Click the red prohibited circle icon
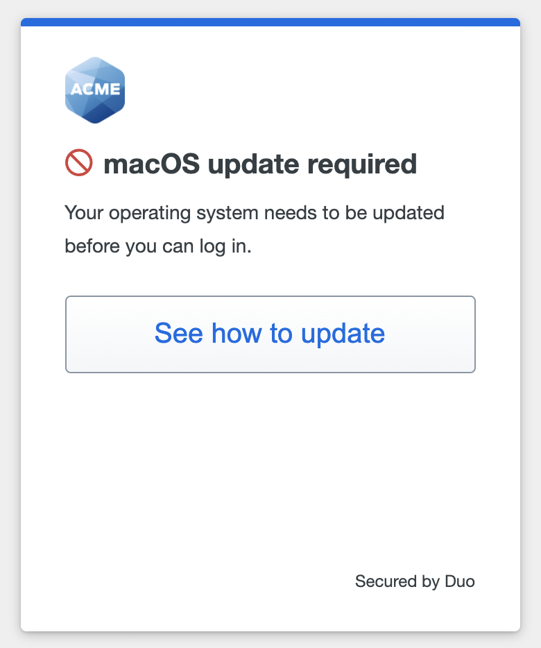541x648 pixels. click(x=79, y=162)
